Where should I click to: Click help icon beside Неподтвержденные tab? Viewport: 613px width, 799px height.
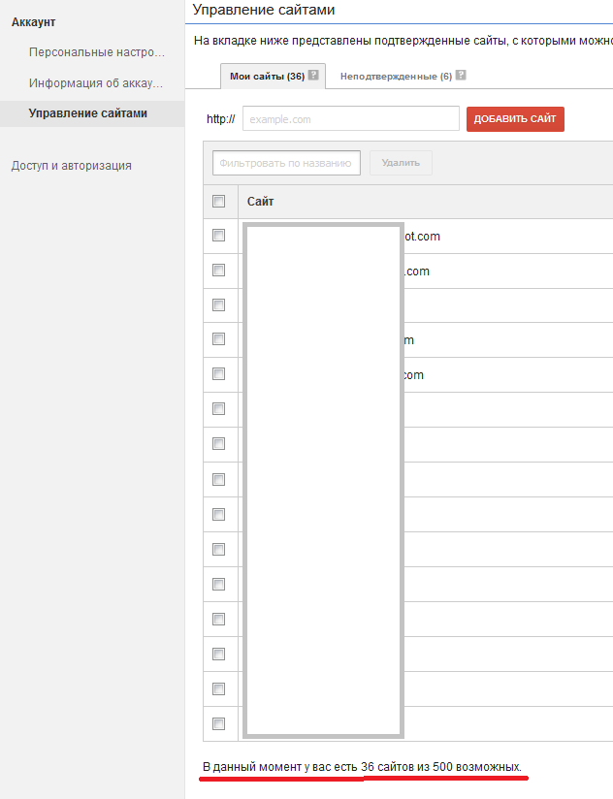(x=461, y=76)
